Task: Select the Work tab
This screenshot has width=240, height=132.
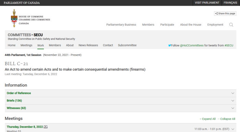Action: click(x=40, y=45)
